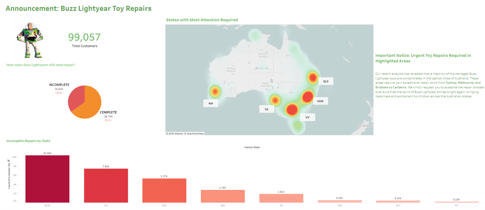This screenshot has height=210, width=485.
Task: Click the VIC label on the map
Action: point(308,117)
